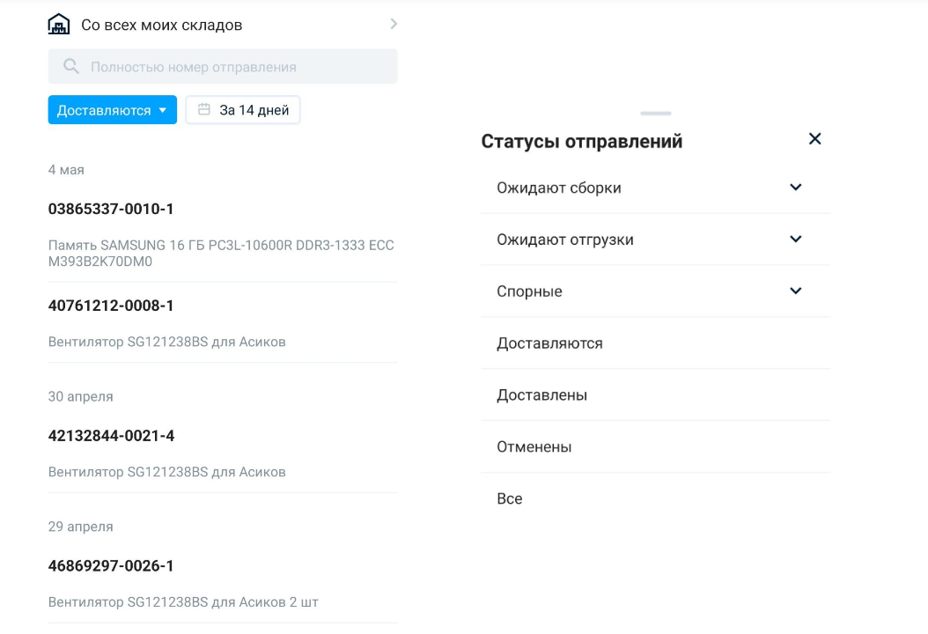Open shipment 03865337-0010-1
The image size is (928, 634).
point(111,210)
